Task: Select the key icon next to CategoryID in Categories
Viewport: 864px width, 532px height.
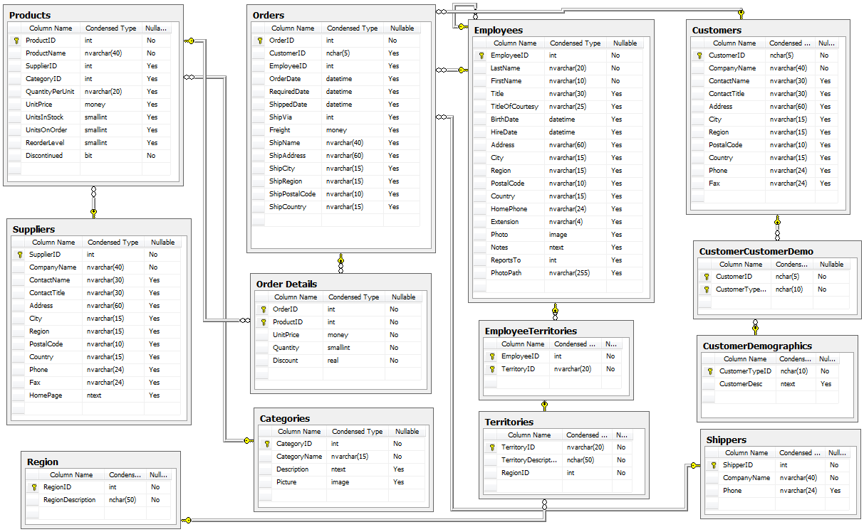Action: tap(269, 443)
